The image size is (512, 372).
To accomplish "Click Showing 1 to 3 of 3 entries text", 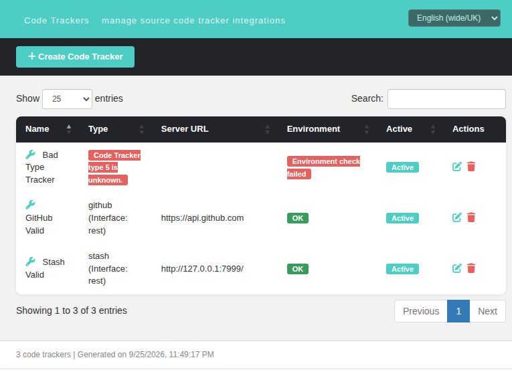I will point(72,310).
